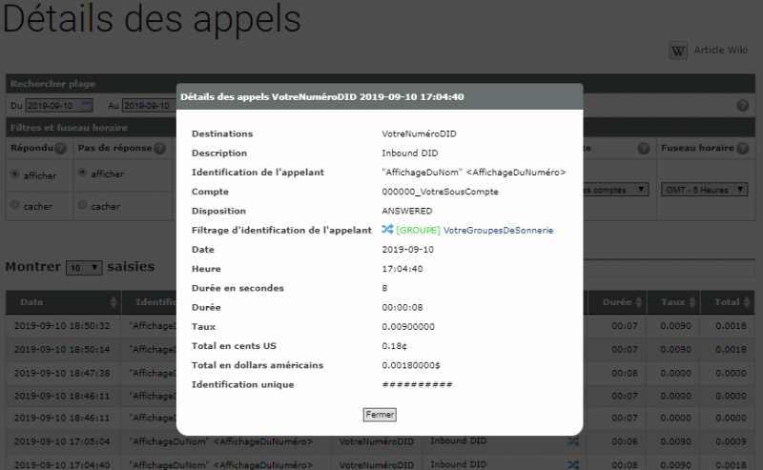Close the call details dialog with Fermer

pos(380,415)
